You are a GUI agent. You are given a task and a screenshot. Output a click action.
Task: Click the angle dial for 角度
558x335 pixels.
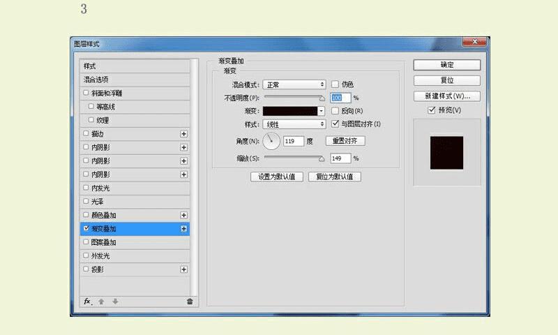pos(271,141)
